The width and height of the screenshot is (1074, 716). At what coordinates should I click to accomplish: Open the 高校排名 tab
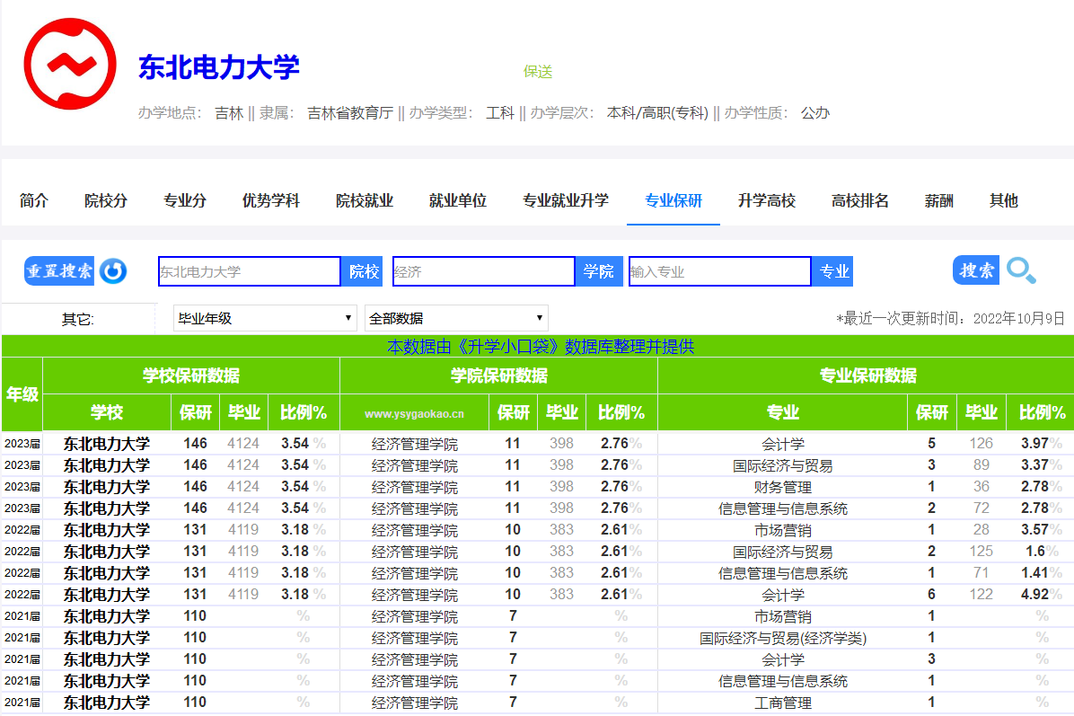click(859, 200)
